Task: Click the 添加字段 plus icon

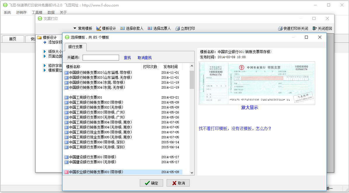Action: click(45, 42)
